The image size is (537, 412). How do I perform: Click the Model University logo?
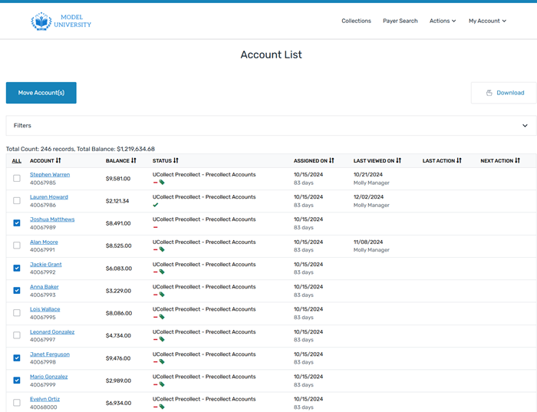[61, 21]
